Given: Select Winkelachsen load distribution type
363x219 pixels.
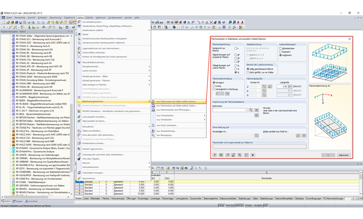Looking at the screenshot, I should (280, 48).
